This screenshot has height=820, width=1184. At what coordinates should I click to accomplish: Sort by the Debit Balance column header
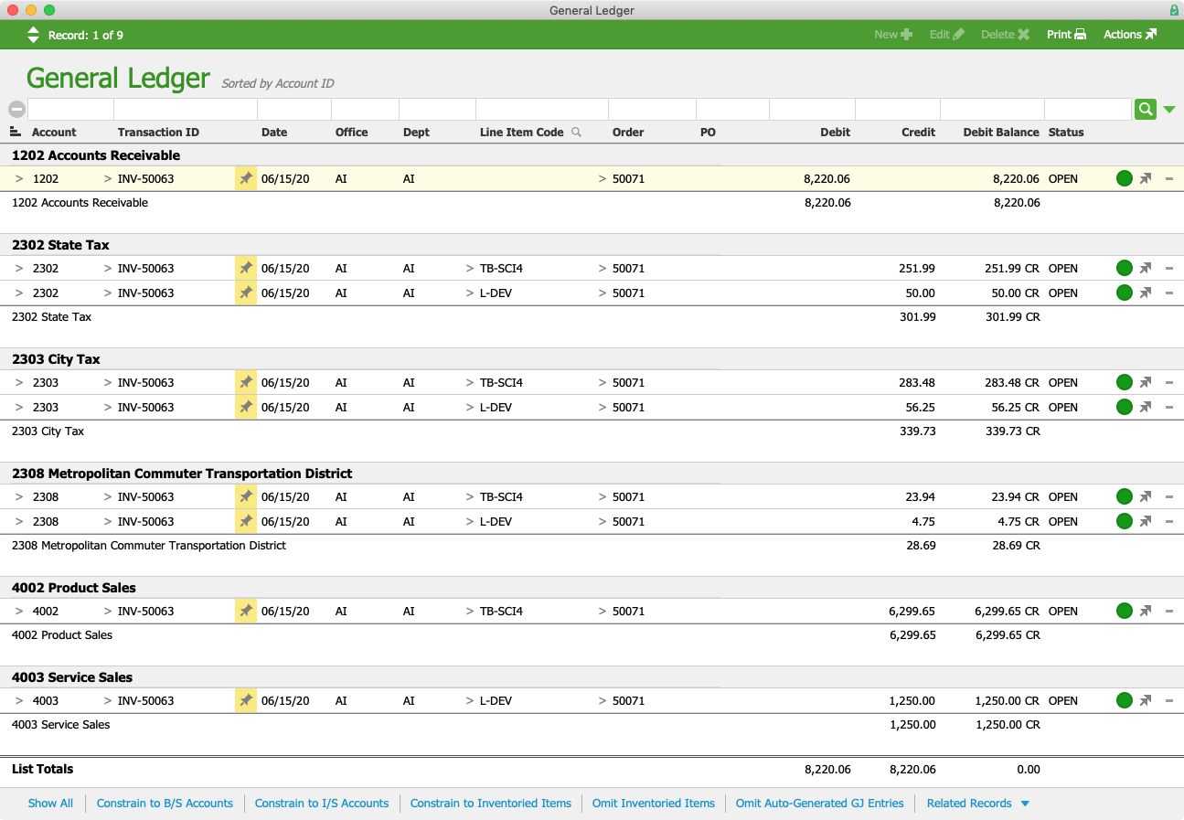coord(1001,133)
